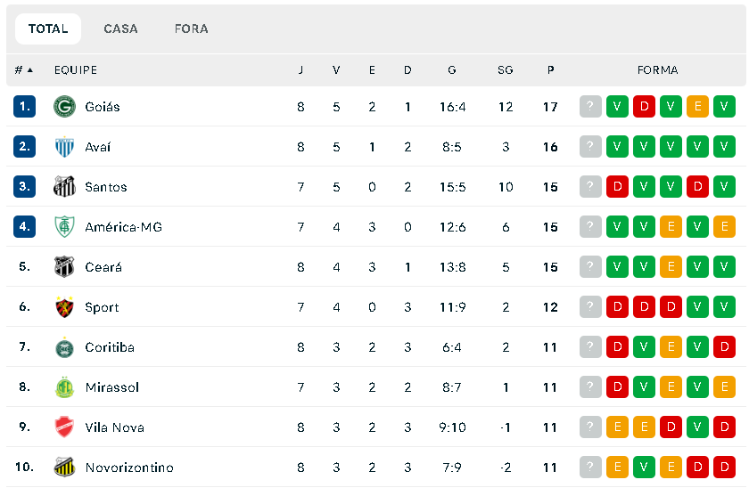Click the gray question mark badge for Avaí
The height and width of the screenshot is (488, 749).
(x=590, y=146)
